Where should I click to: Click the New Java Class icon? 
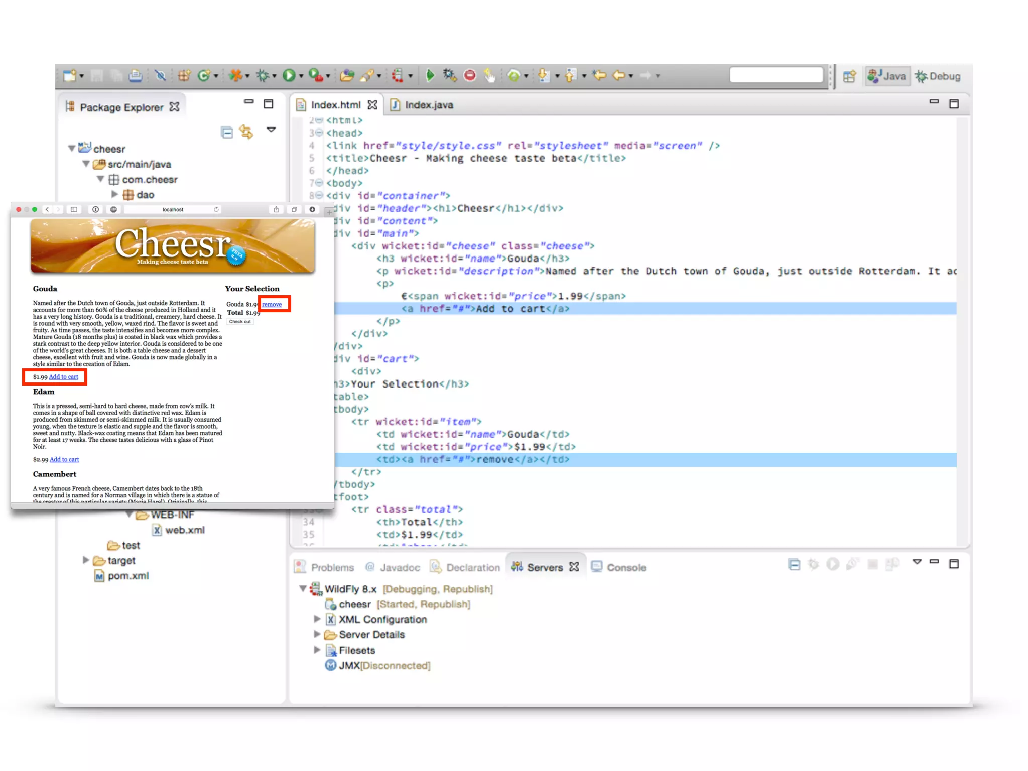[204, 76]
